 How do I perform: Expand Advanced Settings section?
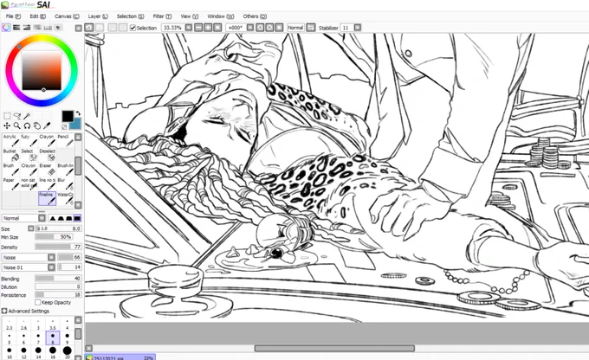pyautogui.click(x=4, y=311)
